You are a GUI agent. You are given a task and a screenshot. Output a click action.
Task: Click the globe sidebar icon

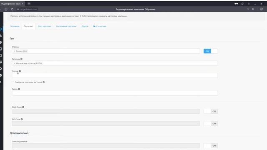pos(1,42)
